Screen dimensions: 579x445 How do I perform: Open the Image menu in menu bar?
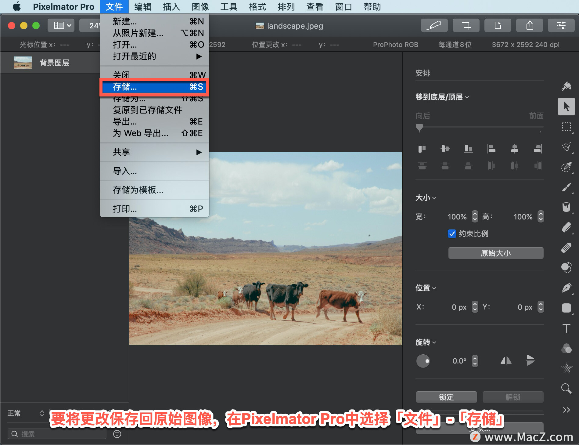point(200,7)
